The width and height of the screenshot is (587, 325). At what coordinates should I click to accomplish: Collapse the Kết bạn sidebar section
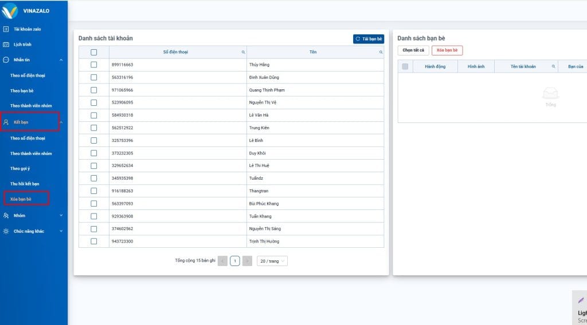61,122
